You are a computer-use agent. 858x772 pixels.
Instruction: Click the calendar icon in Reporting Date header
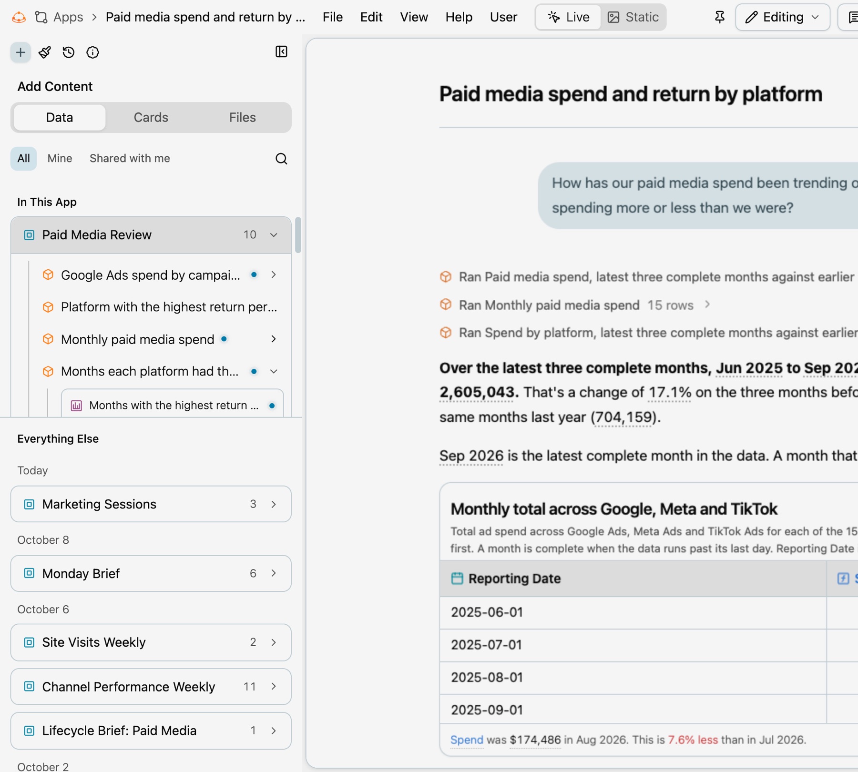pos(457,578)
